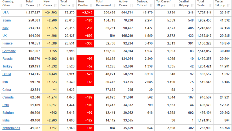This screenshot has width=232, height=131.
Task: Select Turkey active cases value 52,686
Action: [x=128, y=66]
